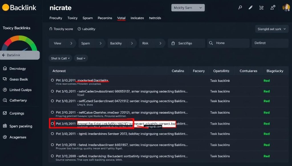Check the circle on the last Pet 3/10 row

[x=52, y=156]
